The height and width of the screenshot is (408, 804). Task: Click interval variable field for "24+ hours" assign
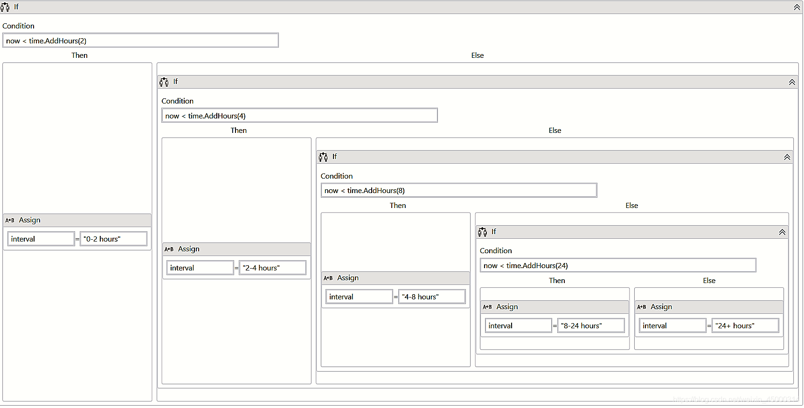pos(672,325)
